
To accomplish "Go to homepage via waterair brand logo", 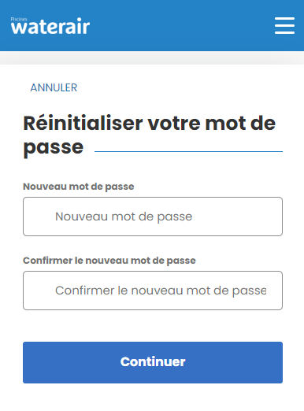I will [x=50, y=26].
